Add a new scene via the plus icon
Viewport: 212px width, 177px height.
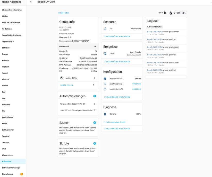click(x=95, y=123)
